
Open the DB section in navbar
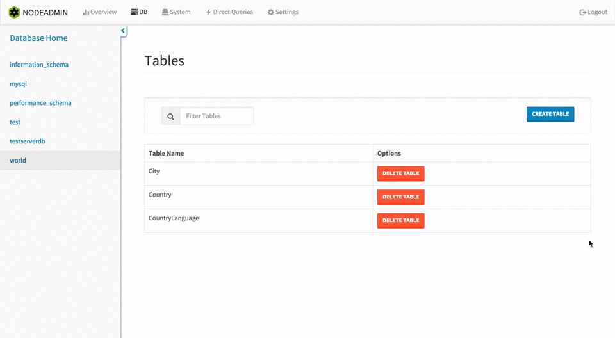click(x=139, y=12)
